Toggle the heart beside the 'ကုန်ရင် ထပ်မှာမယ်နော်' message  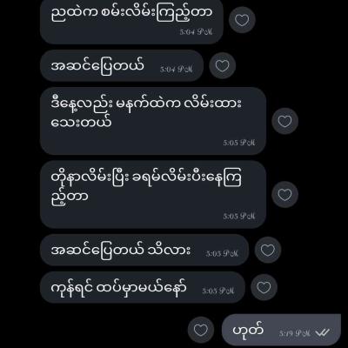[x=264, y=287]
